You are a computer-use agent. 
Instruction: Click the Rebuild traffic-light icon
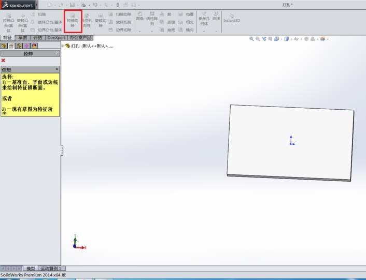pos(118,5)
